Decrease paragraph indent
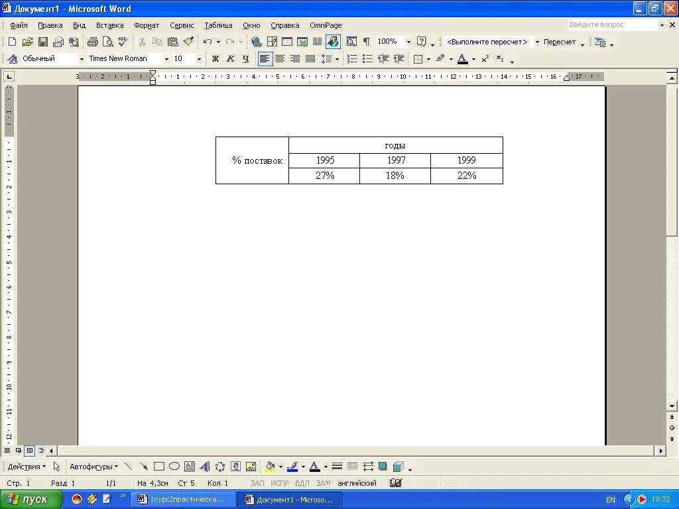Screen dimensions: 679x509 [383, 59]
